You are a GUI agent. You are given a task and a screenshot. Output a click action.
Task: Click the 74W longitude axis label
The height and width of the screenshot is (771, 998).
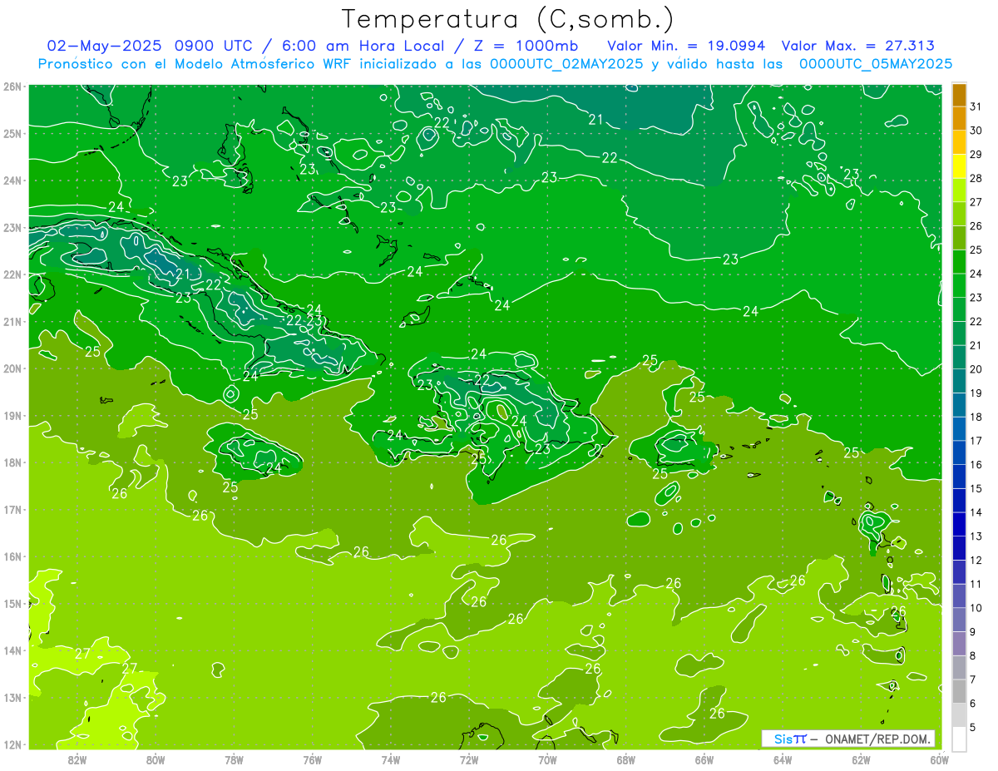(x=391, y=759)
